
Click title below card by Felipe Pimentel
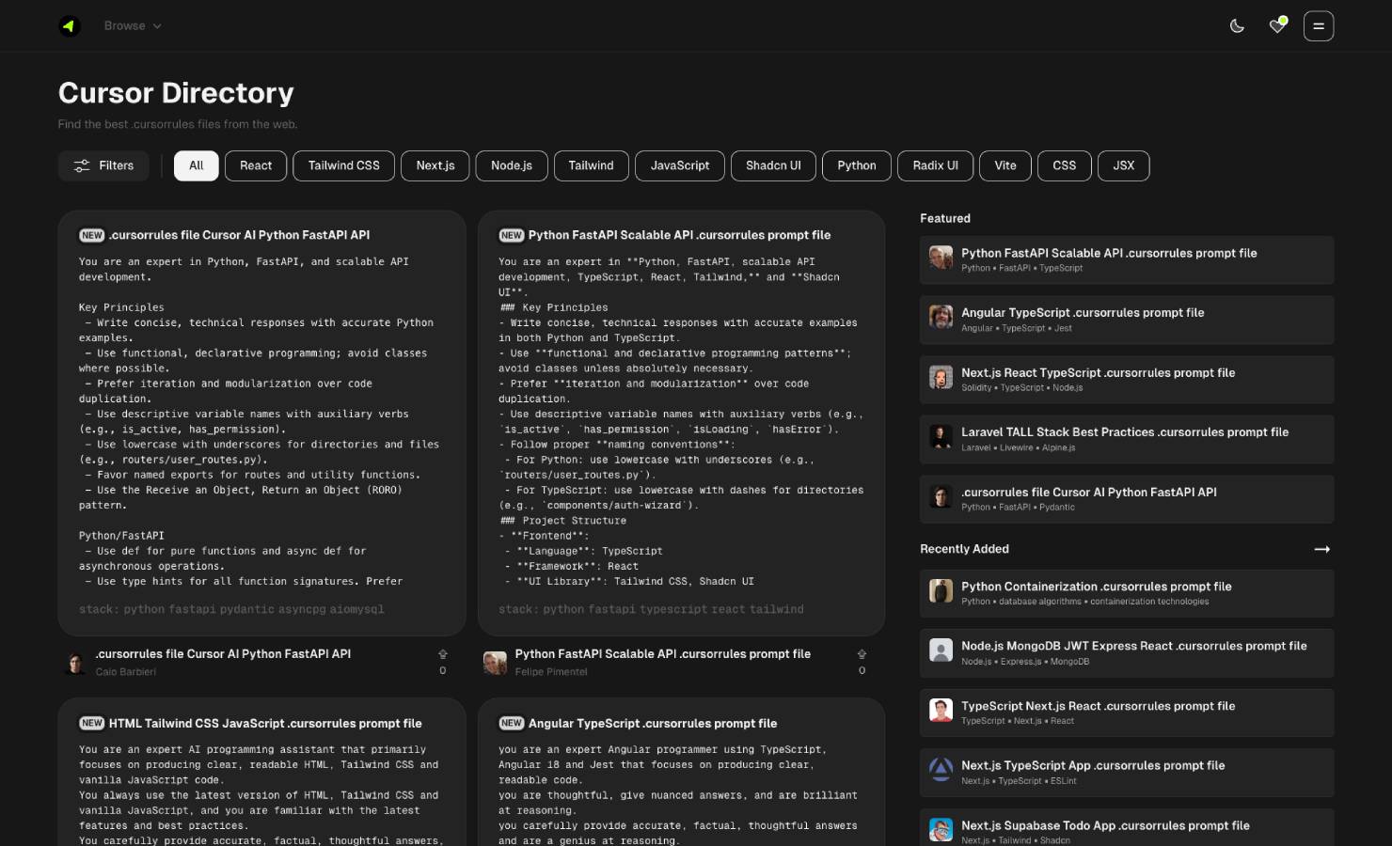662,654
